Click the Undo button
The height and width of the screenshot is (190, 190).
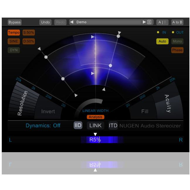[45, 22]
